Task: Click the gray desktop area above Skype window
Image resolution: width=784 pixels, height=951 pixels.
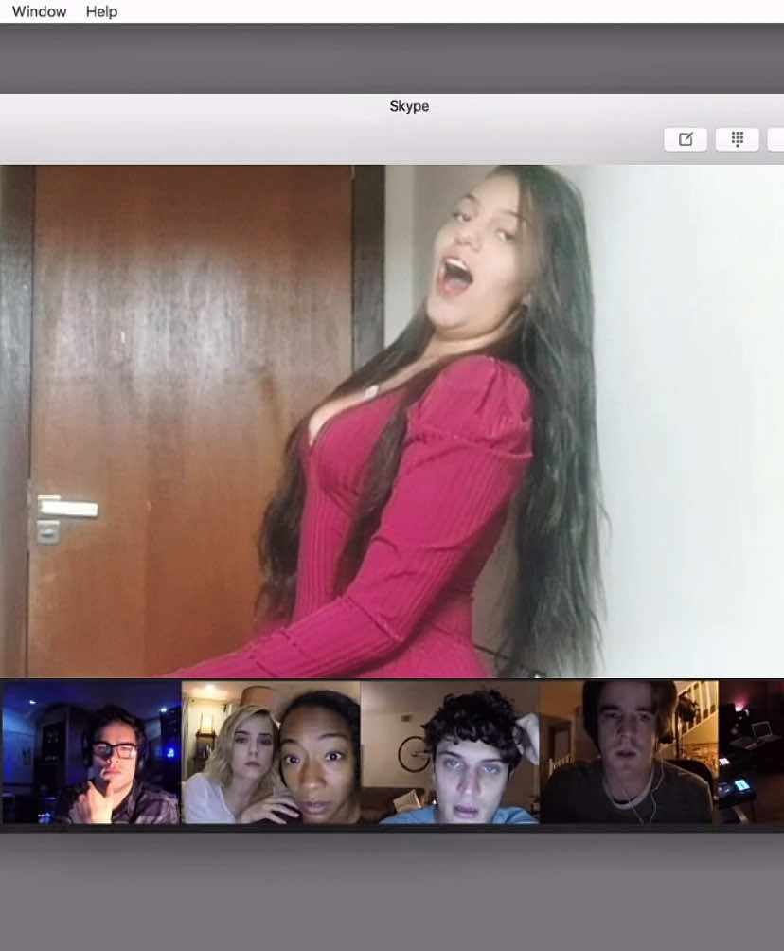Action: click(x=392, y=58)
